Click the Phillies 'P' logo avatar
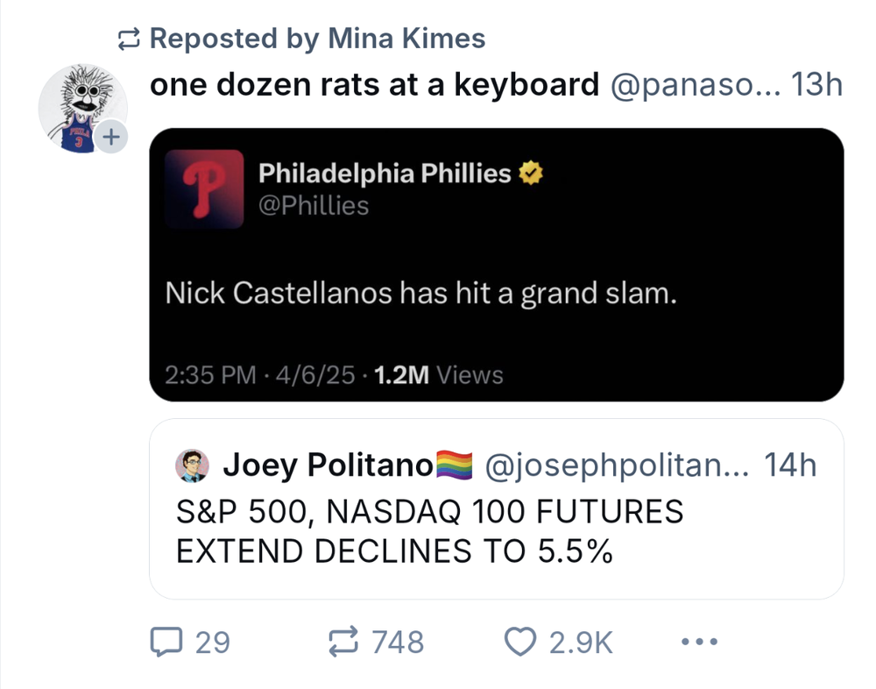This screenshot has height=689, width=876. click(204, 189)
